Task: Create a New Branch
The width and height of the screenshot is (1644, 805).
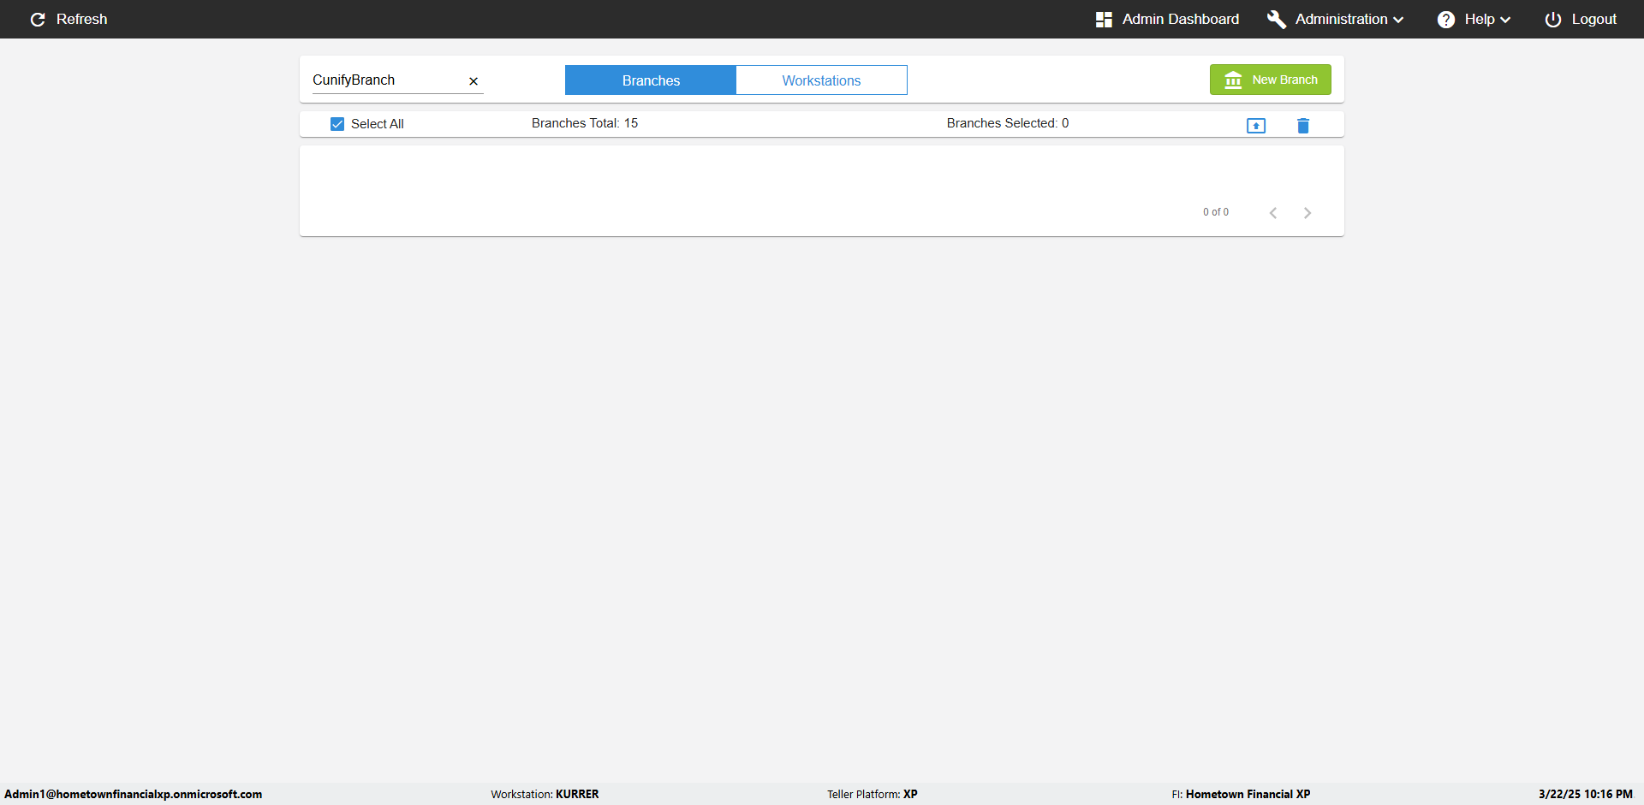Action: coord(1270,80)
